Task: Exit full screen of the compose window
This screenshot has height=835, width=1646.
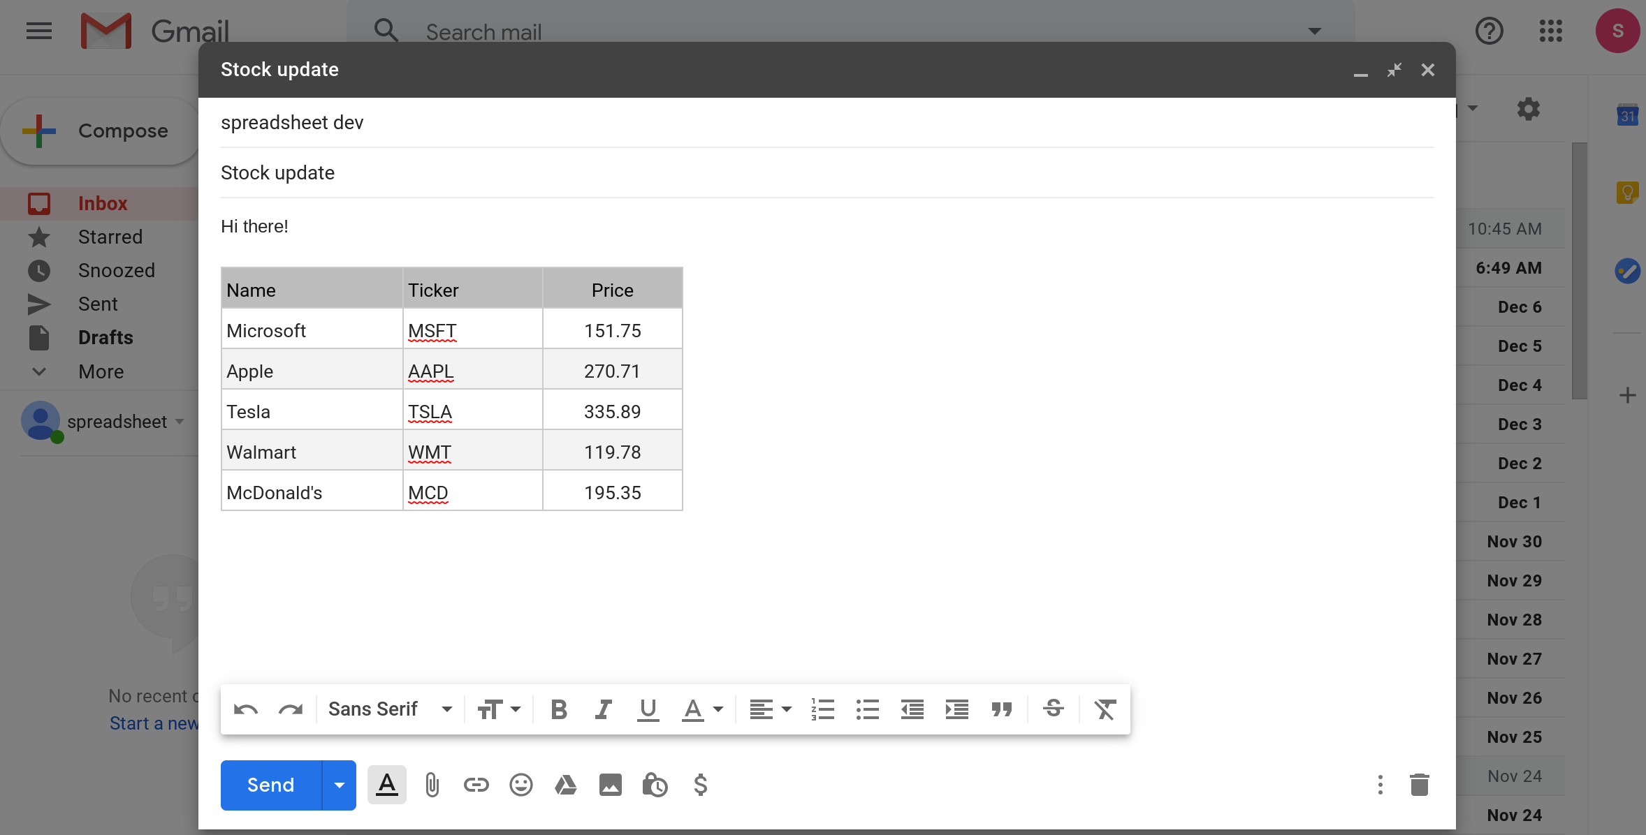Action: click(x=1394, y=70)
